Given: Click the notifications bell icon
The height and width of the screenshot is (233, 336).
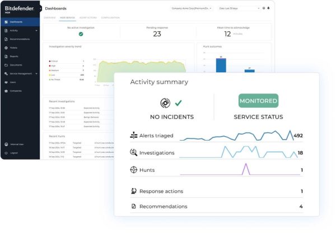Looking at the screenshot, I should [x=268, y=8].
